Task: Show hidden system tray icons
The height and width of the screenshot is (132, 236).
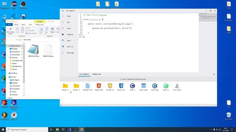Action: click(x=211, y=129)
